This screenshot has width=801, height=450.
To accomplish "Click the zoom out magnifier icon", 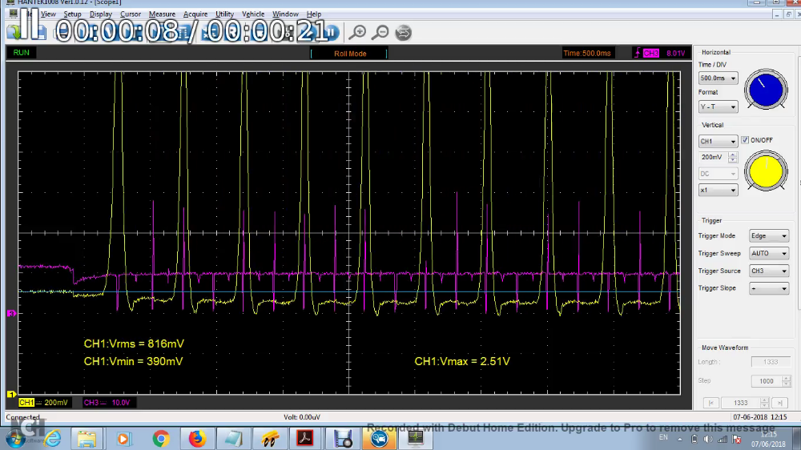I will 380,32.
